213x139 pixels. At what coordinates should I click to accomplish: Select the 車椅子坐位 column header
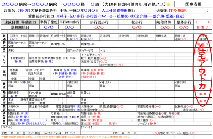click(x=49, y=22)
